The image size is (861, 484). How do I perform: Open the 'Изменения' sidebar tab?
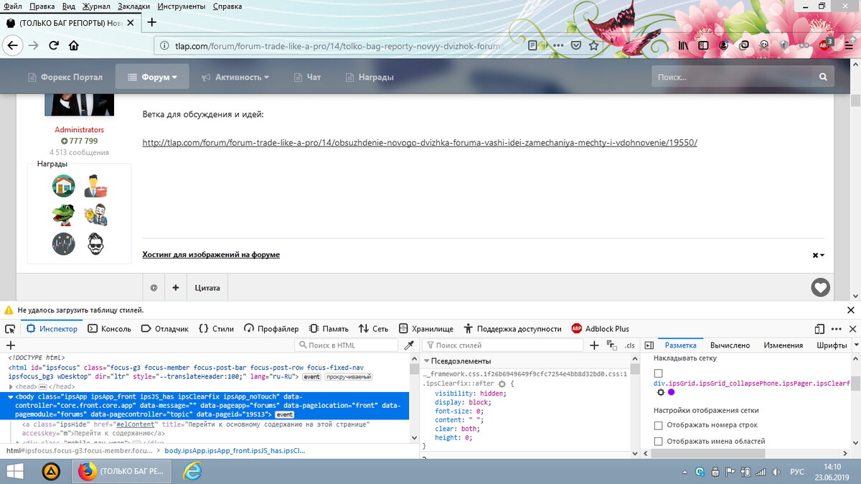coord(783,345)
